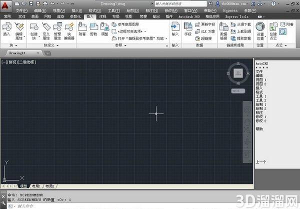Click the 调整 (Adjust) reference icon
This screenshot has width=300, height=209.
pos(104,28)
